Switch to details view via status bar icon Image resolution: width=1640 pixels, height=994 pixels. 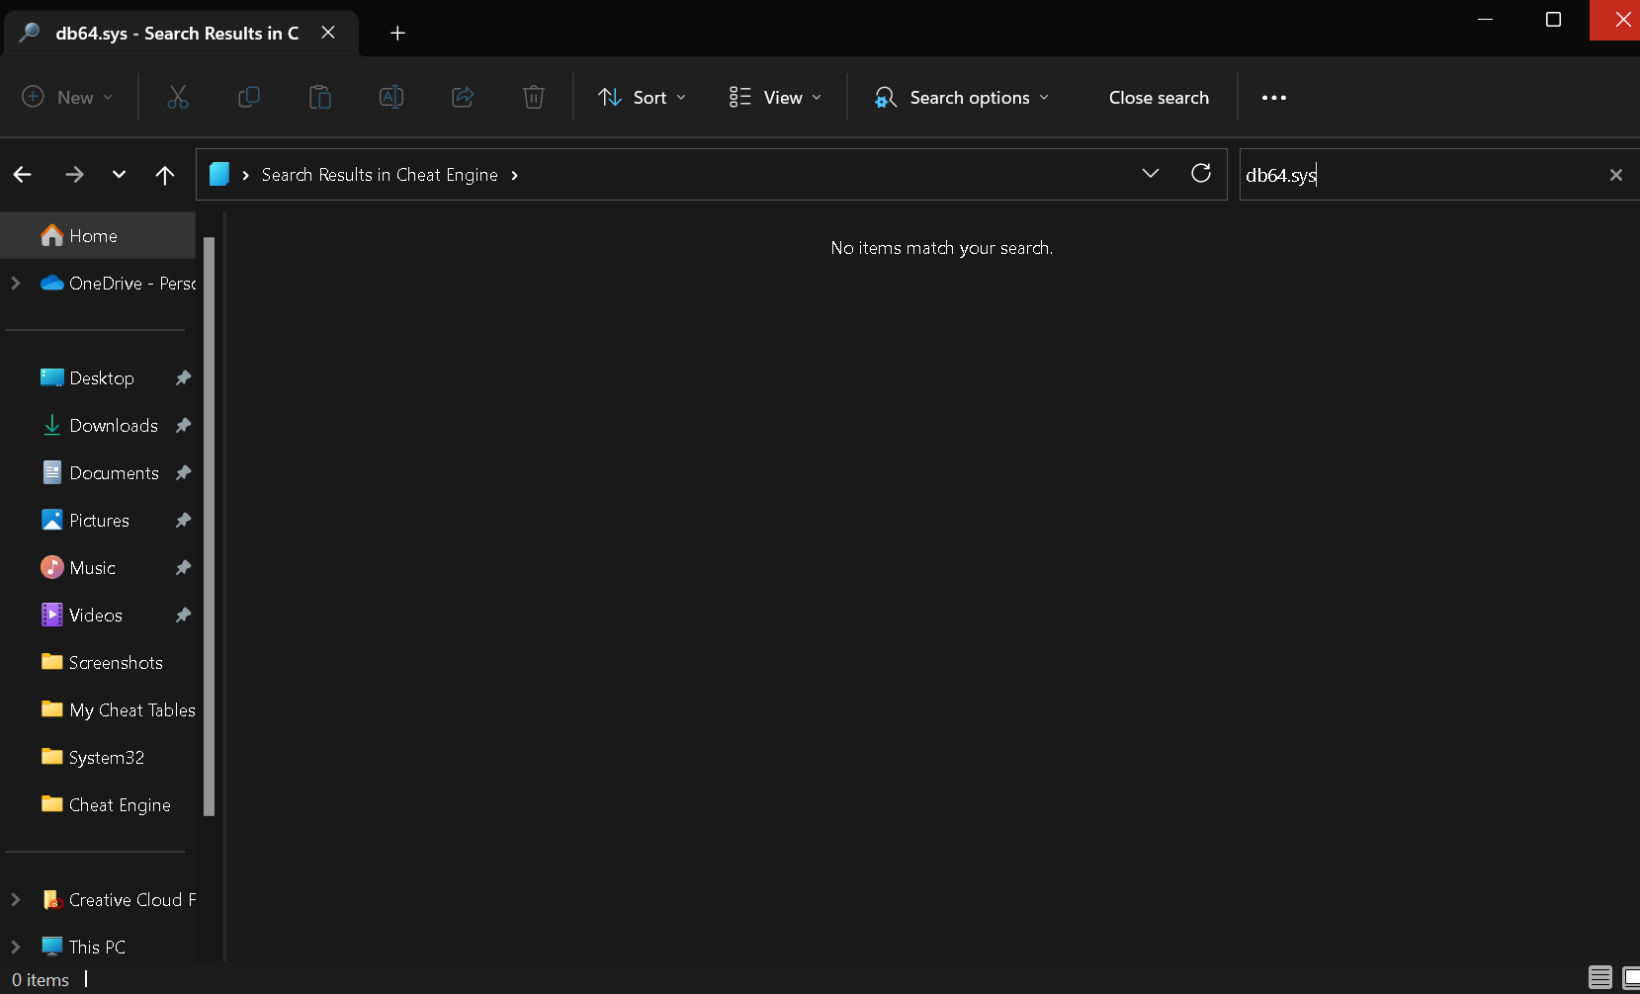tap(1597, 978)
